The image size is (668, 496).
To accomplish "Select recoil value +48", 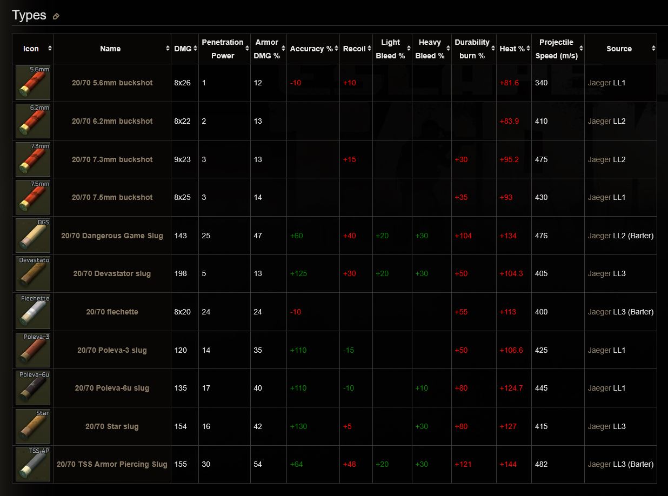I will [350, 464].
